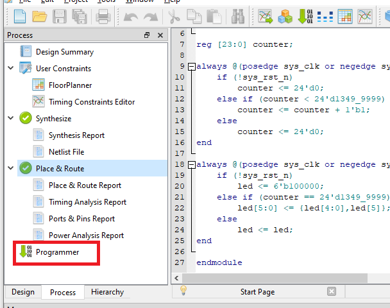Screen dimensions: 390x308
Task: Click the New file toolbar icon
Action: (17, 16)
